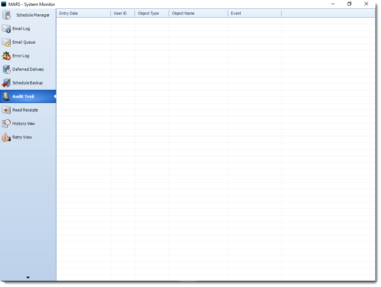This screenshot has width=381, height=287.
Task: Sort by the Object Type column header
Action: (152, 13)
